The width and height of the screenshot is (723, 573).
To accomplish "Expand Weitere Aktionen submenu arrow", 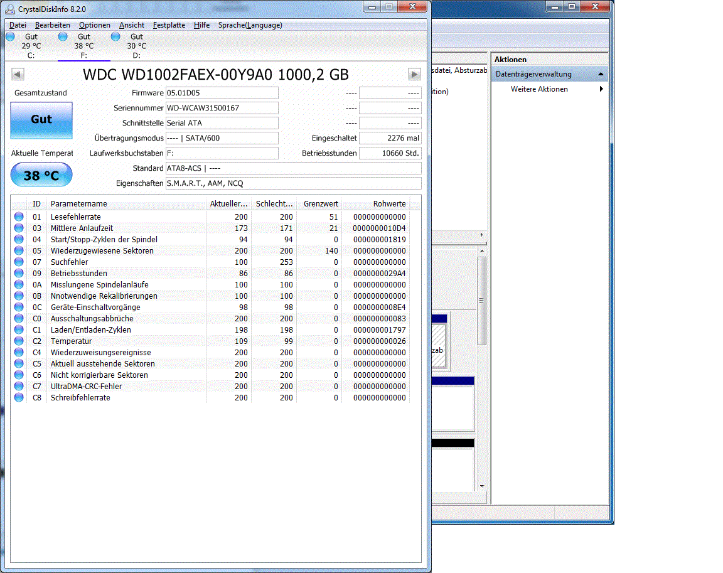I will point(601,89).
